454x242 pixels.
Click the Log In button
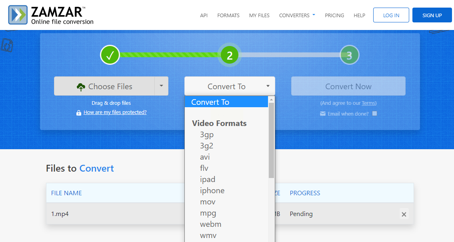391,15
